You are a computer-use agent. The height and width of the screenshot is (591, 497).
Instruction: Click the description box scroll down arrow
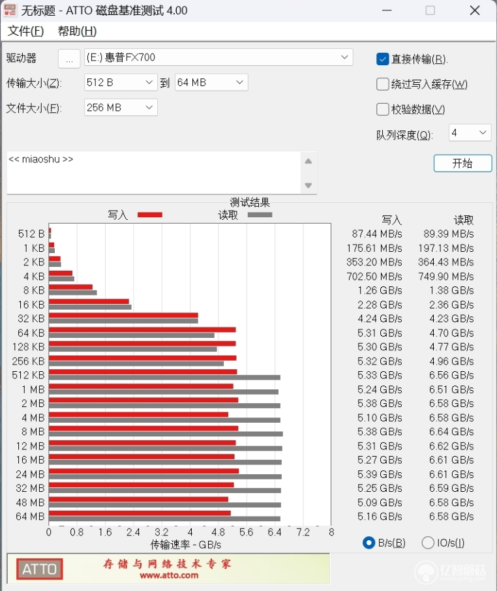coord(309,185)
